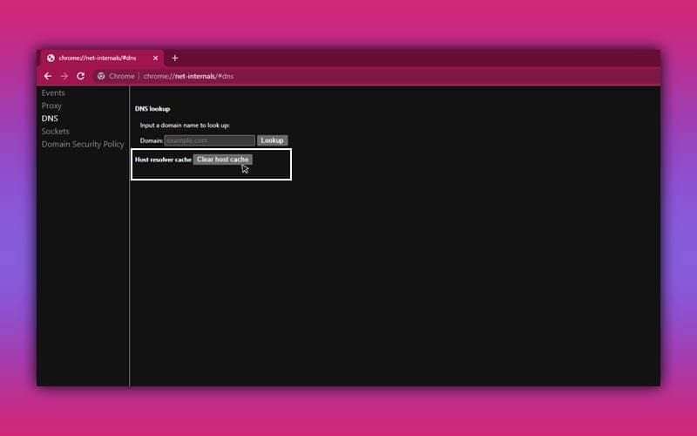This screenshot has width=697, height=436.
Task: Click the 'DNS lookup' heading text
Action: click(152, 108)
